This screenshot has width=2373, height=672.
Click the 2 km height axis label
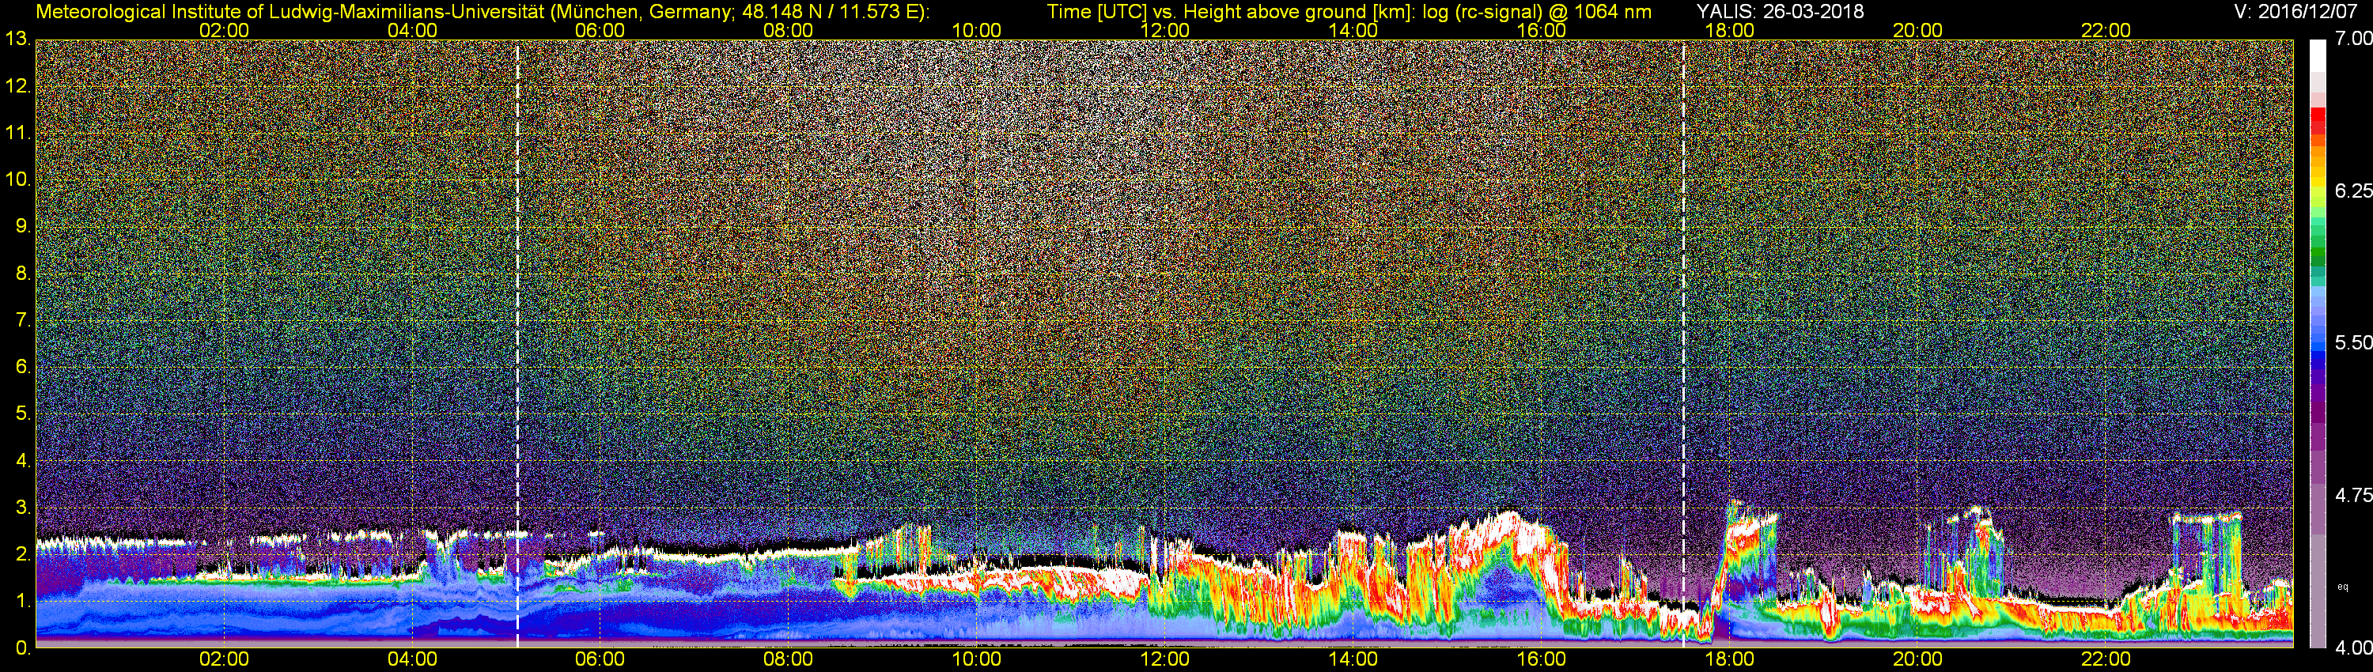[23, 554]
